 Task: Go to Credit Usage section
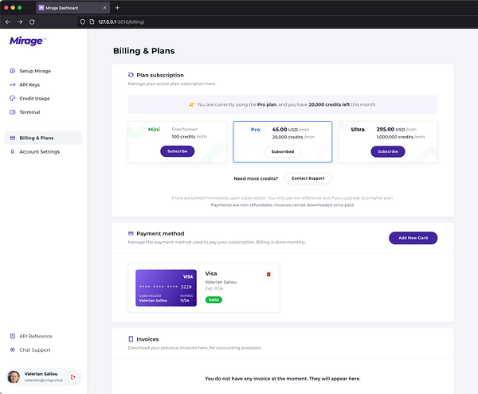click(x=43, y=99)
